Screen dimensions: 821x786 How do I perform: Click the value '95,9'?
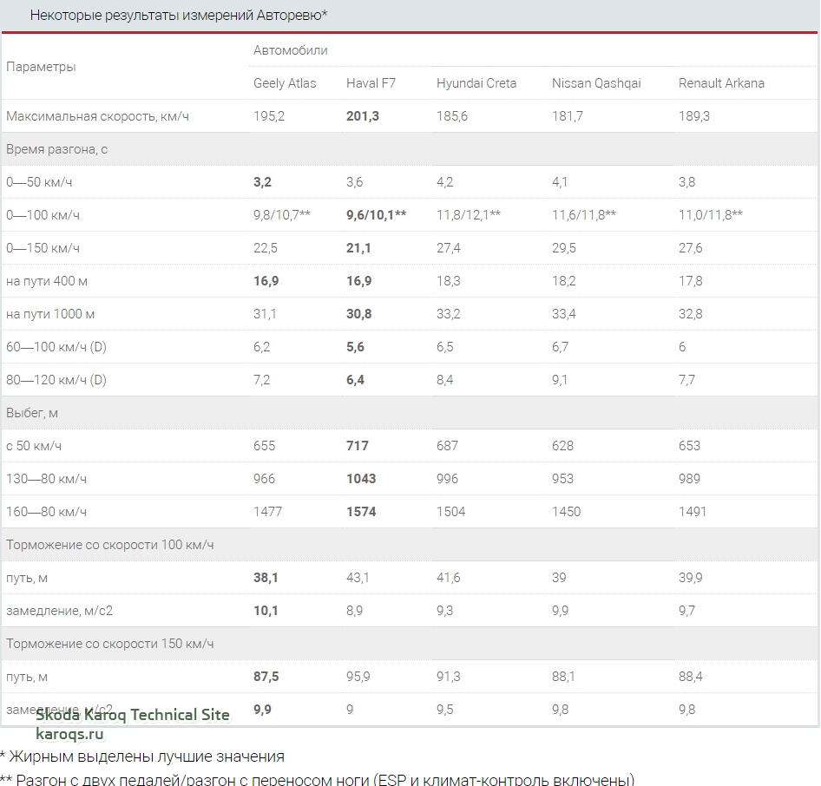[x=358, y=677]
